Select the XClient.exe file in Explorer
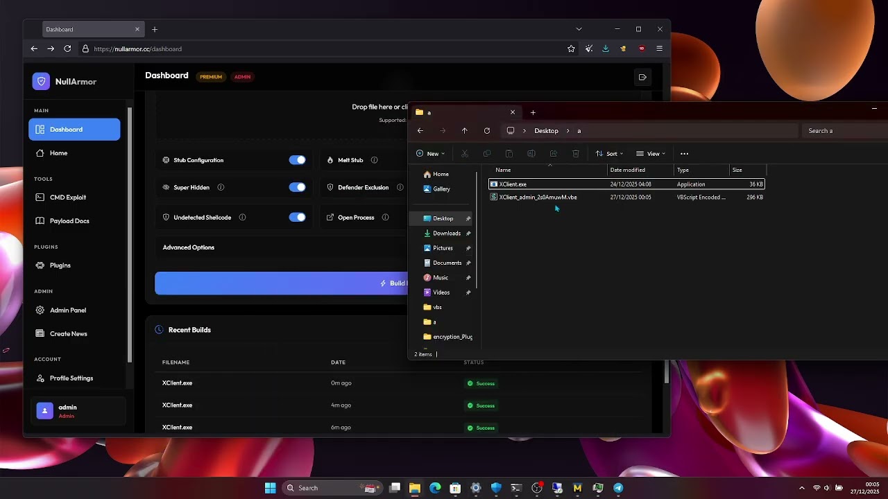Viewport: 888px width, 499px height. [626, 184]
